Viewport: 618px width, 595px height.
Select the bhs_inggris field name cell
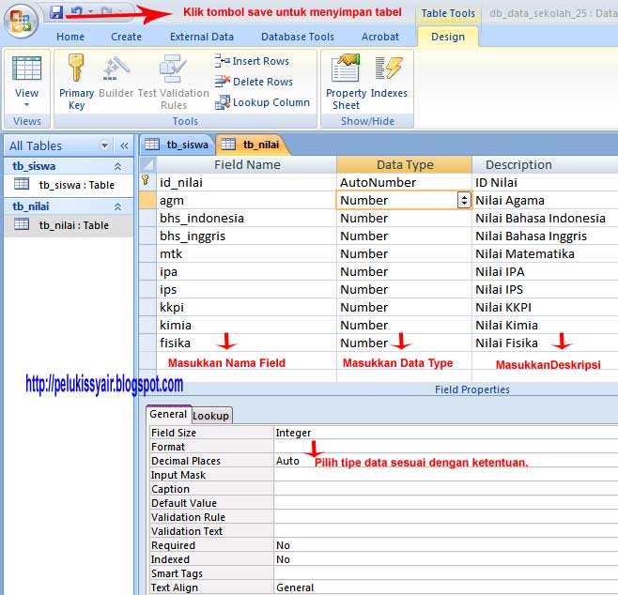click(247, 236)
